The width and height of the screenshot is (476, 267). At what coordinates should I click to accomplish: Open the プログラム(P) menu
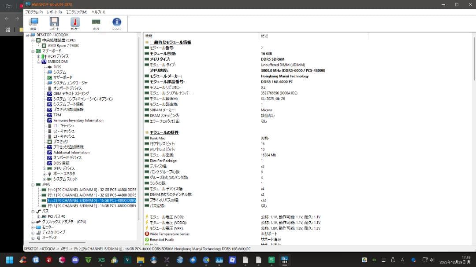pos(34,12)
